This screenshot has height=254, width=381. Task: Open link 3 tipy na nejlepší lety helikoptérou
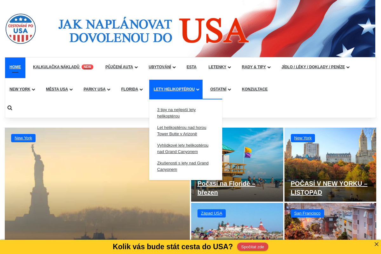[x=177, y=113]
